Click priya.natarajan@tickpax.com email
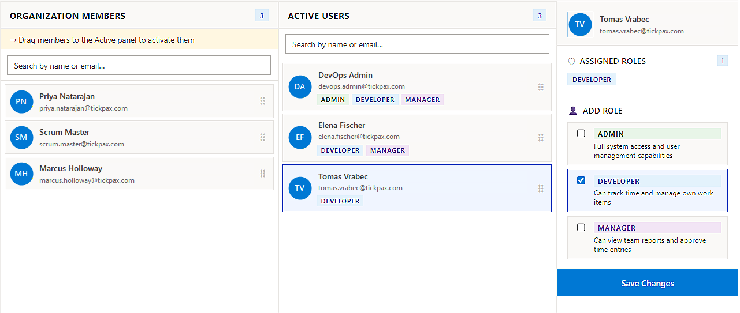 (83, 108)
